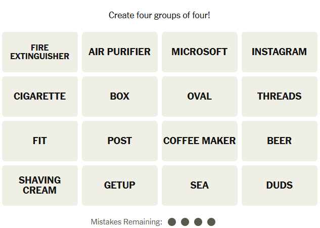Pick the POST tile
The height and width of the screenshot is (228, 320).
coord(120,141)
